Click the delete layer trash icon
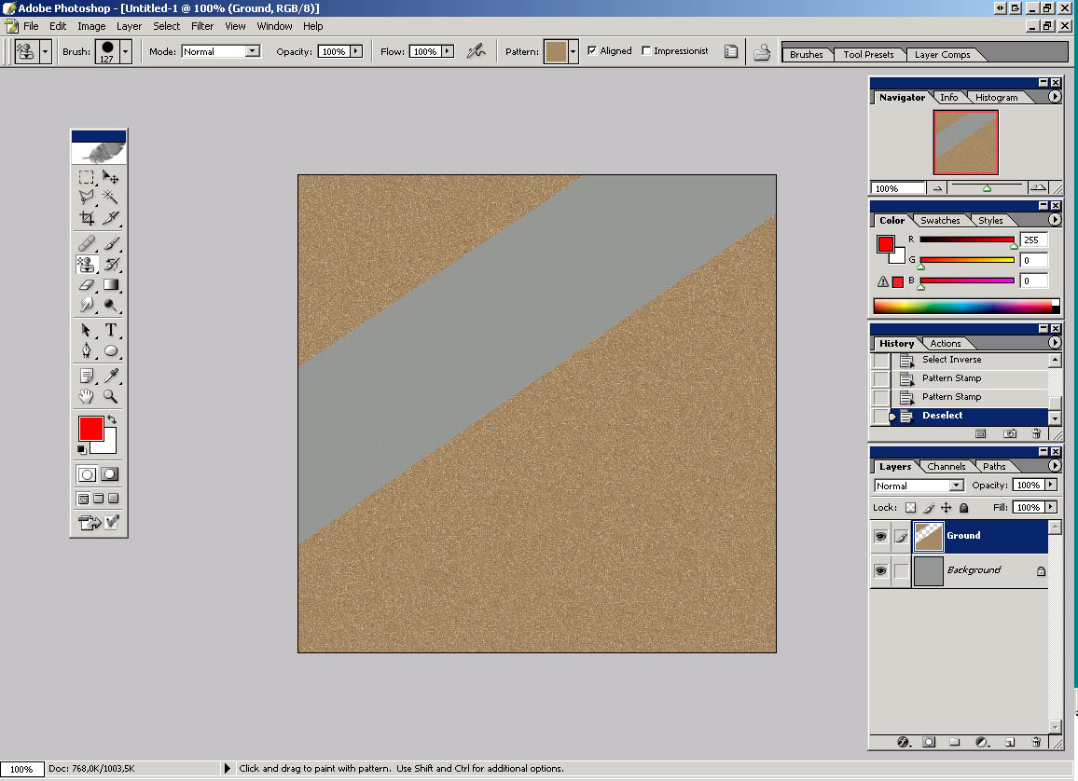Image resolution: width=1078 pixels, height=781 pixels. point(1036,743)
